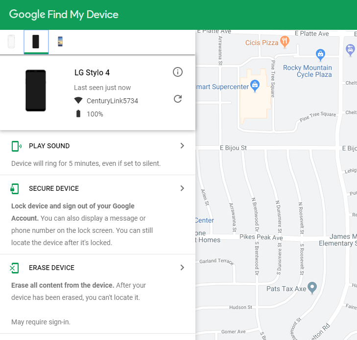Click the battery icon showing 100%
This screenshot has width=357, height=340.
[x=78, y=113]
